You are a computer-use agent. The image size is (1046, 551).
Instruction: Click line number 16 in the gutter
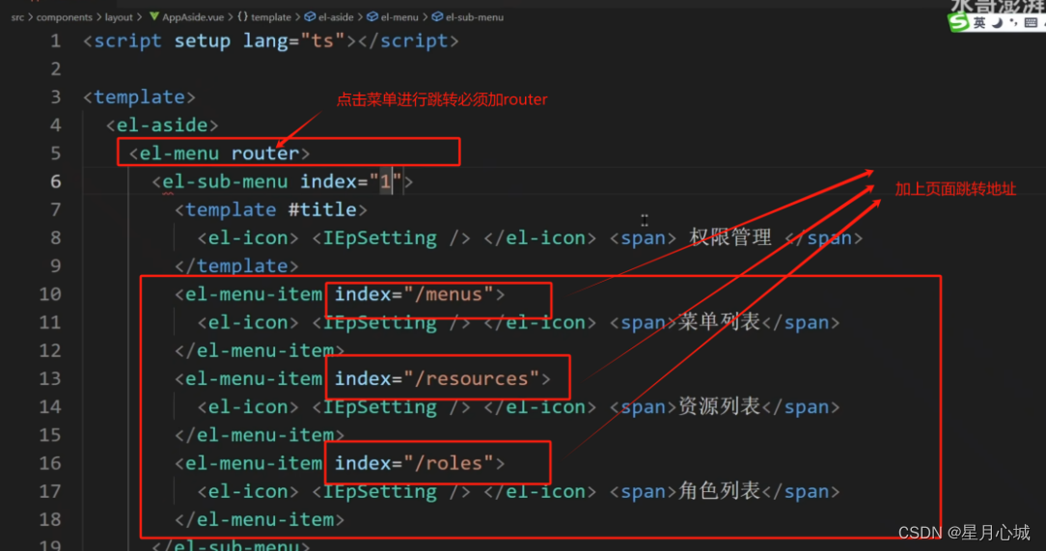50,463
